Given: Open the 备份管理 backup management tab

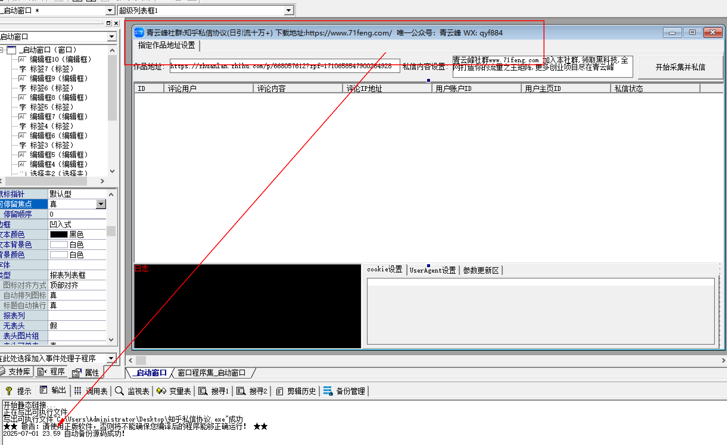Looking at the screenshot, I should (x=345, y=391).
